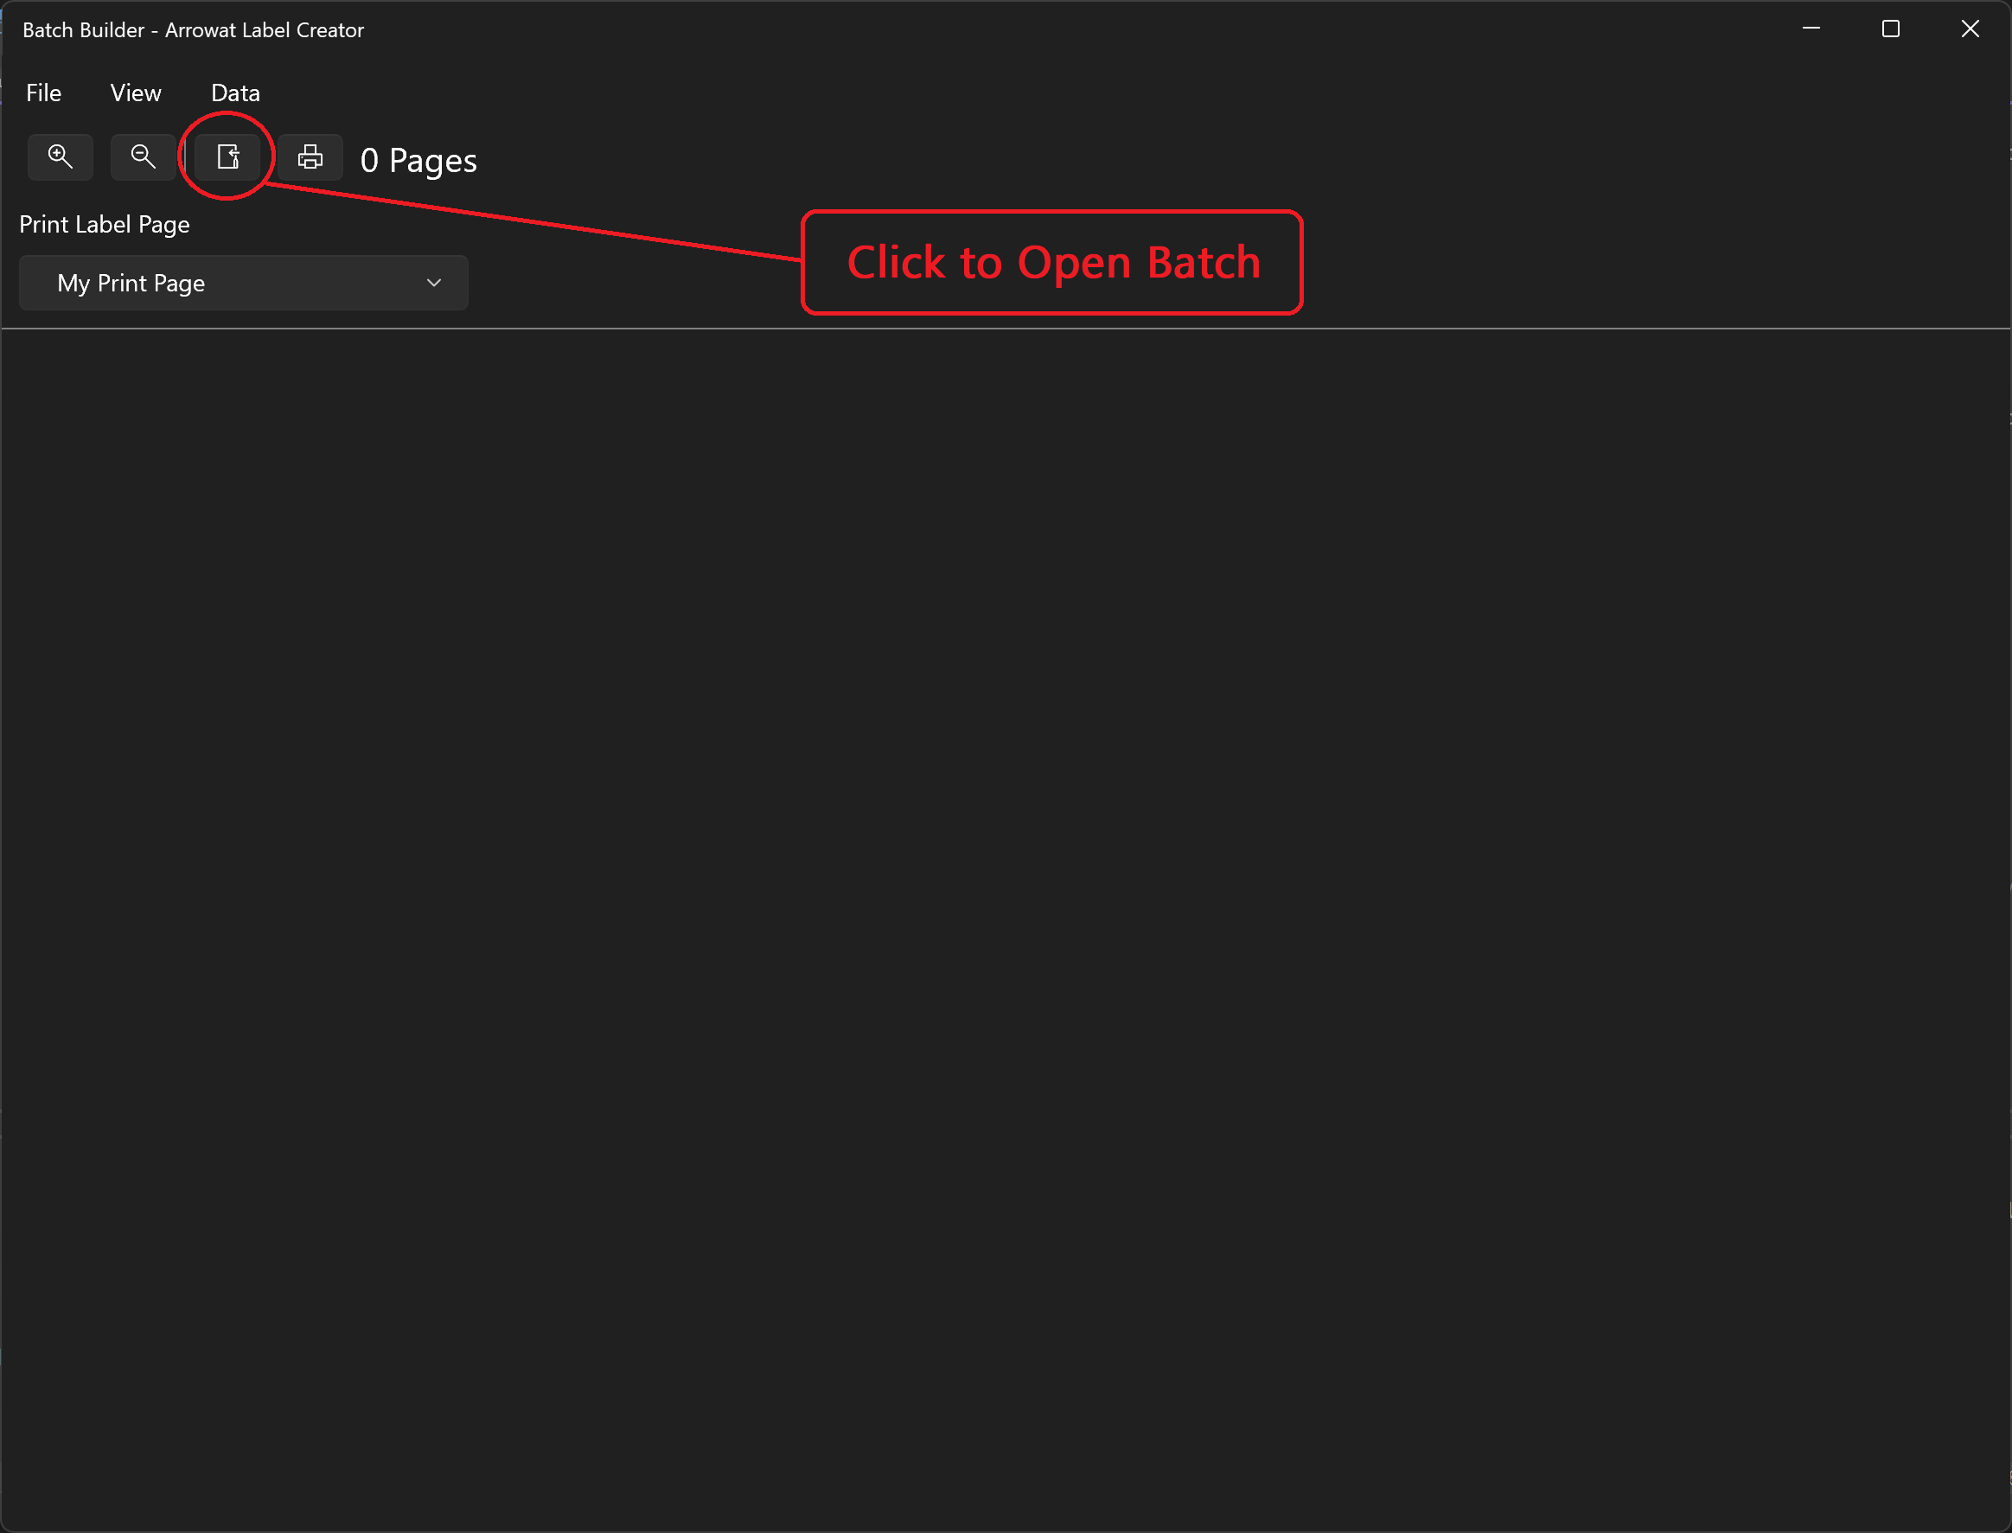The height and width of the screenshot is (1533, 2012).
Task: Select the My Print Page option
Action: [x=243, y=282]
